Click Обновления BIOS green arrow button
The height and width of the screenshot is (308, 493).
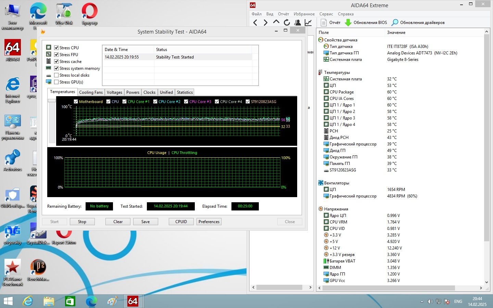coord(366,23)
